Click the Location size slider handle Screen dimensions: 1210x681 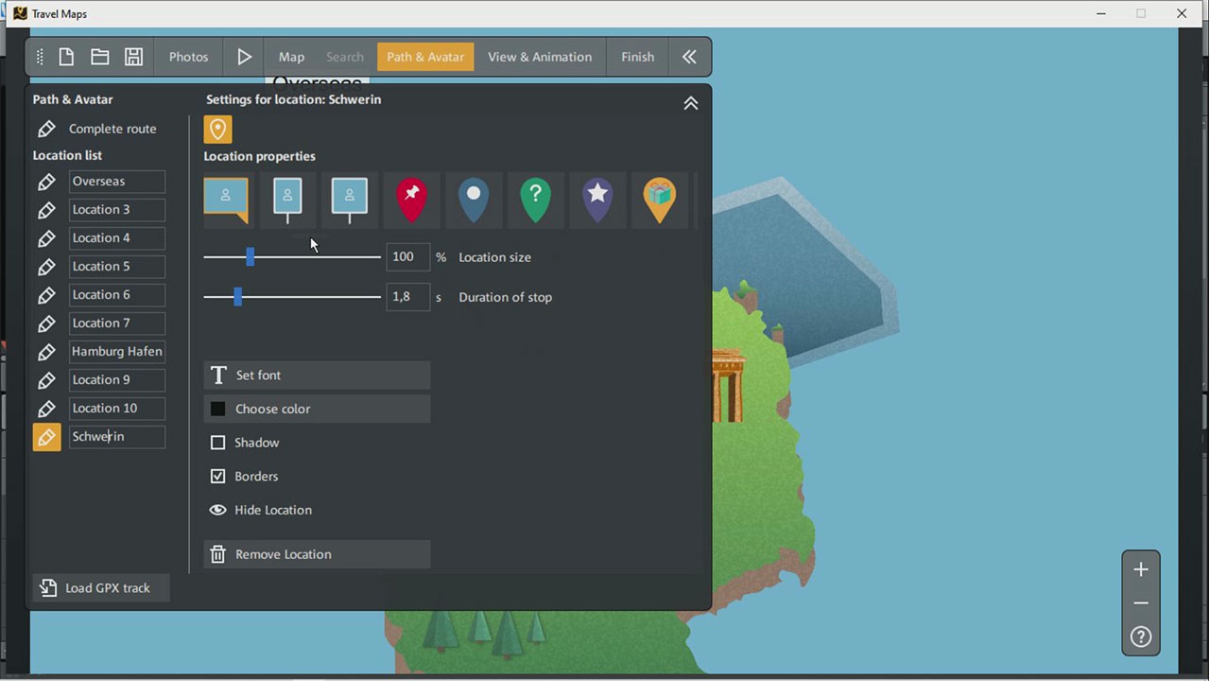251,257
